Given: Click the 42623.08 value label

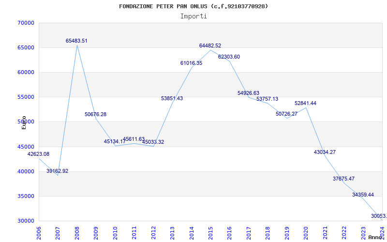Looking at the screenshot, I should (38, 154).
